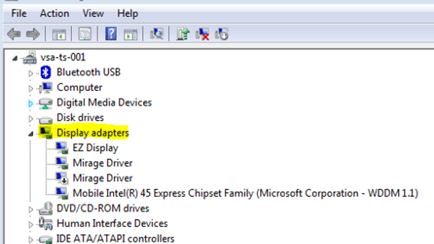Select the highlighted Display adapters label
Viewport: 434px width, 244px height.
click(93, 133)
